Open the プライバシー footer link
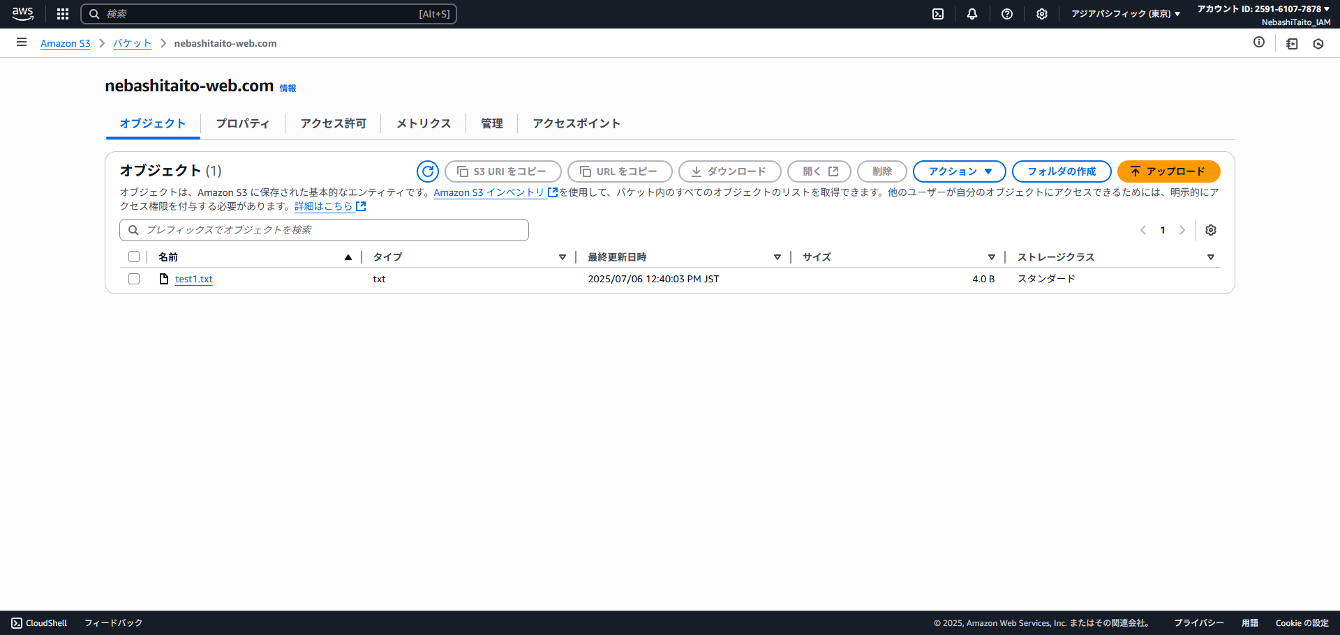Viewport: 1340px width, 635px height. (x=1199, y=623)
